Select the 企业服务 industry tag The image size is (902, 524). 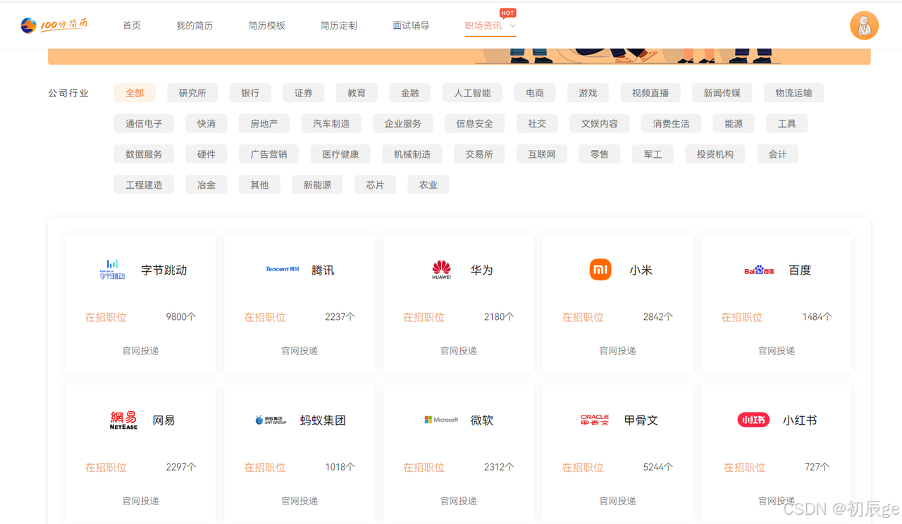pyautogui.click(x=403, y=124)
